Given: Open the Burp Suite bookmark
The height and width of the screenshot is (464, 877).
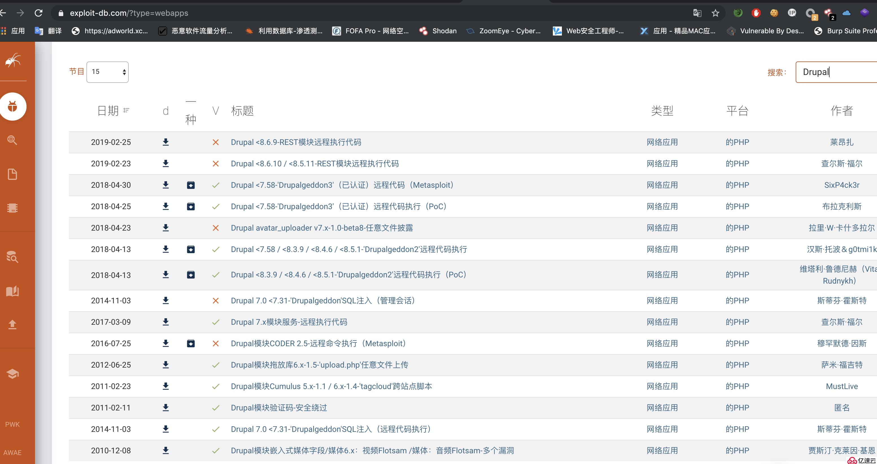Looking at the screenshot, I should click(845, 31).
